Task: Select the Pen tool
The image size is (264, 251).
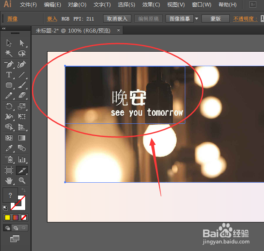Action: pos(9,64)
